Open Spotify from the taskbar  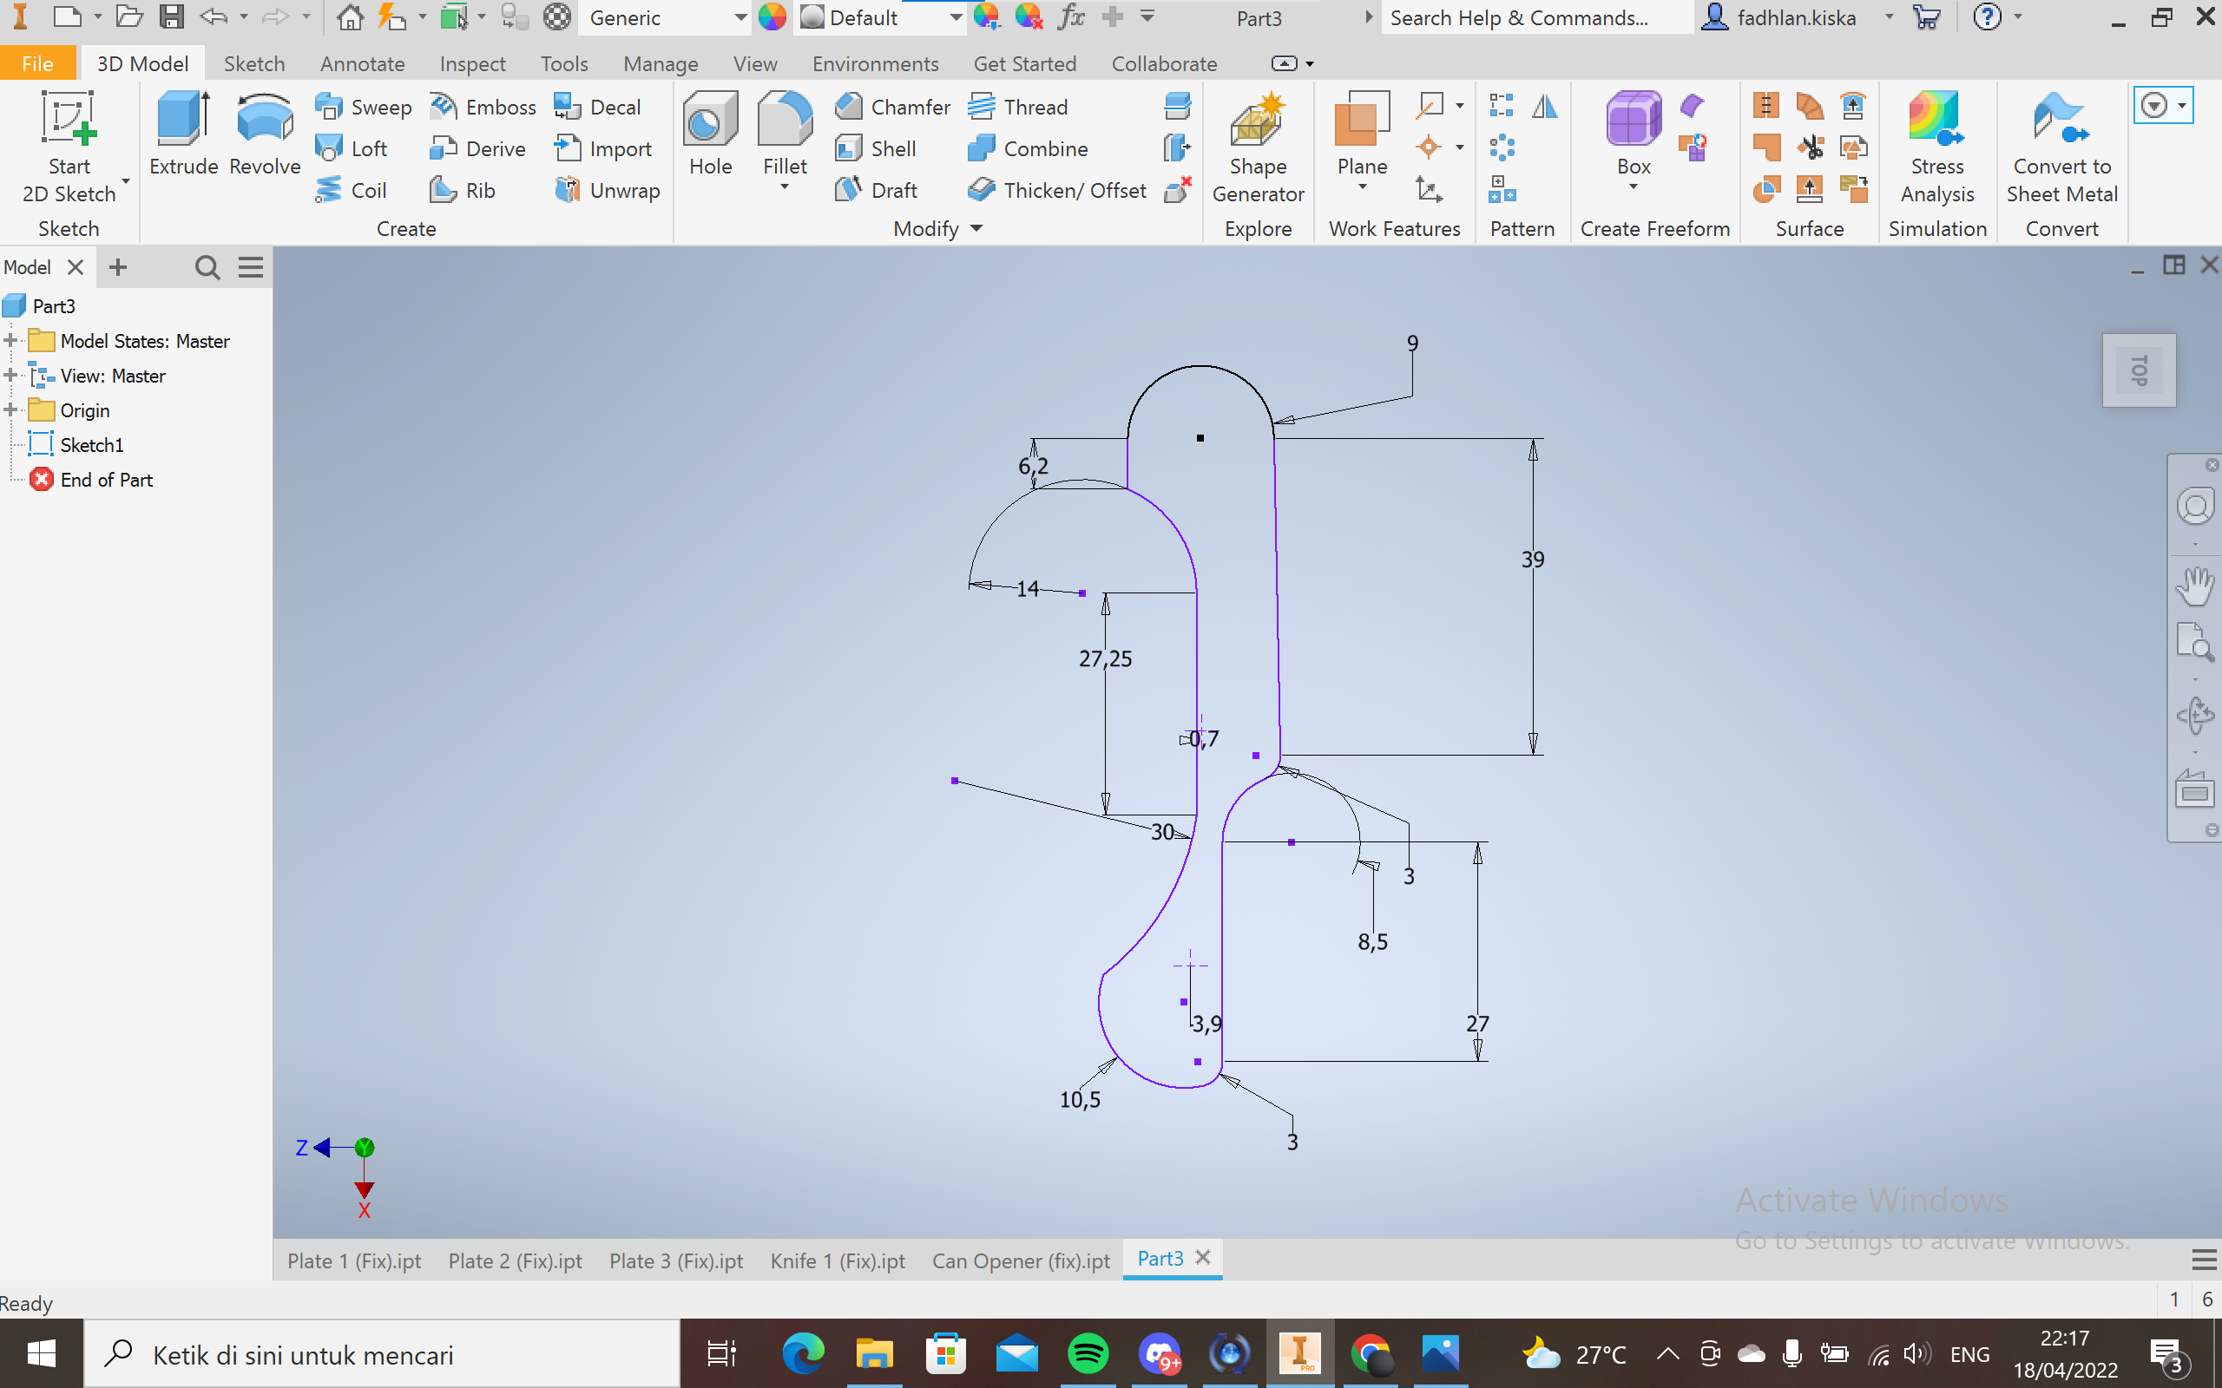tap(1088, 1354)
